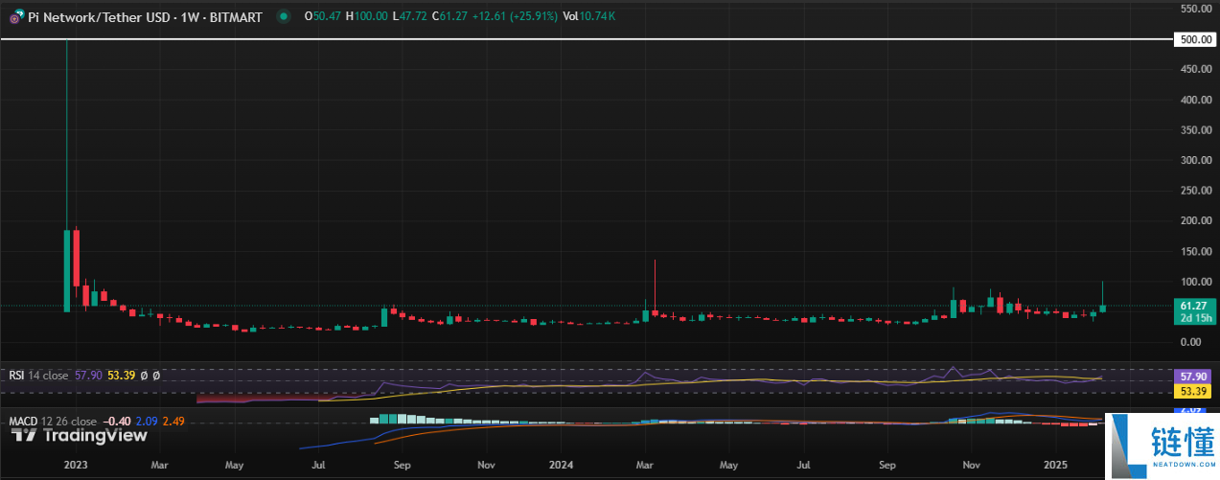Click the yellow RSI average tag 53.39
1220x480 pixels.
(1194, 392)
